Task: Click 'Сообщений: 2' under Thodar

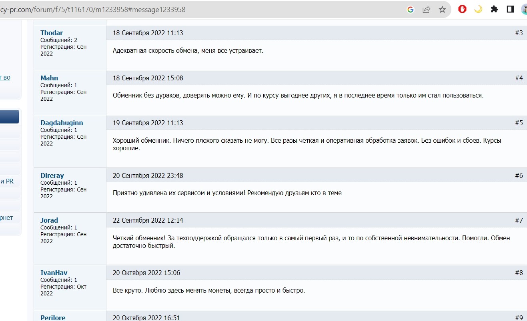Action: 59,40
